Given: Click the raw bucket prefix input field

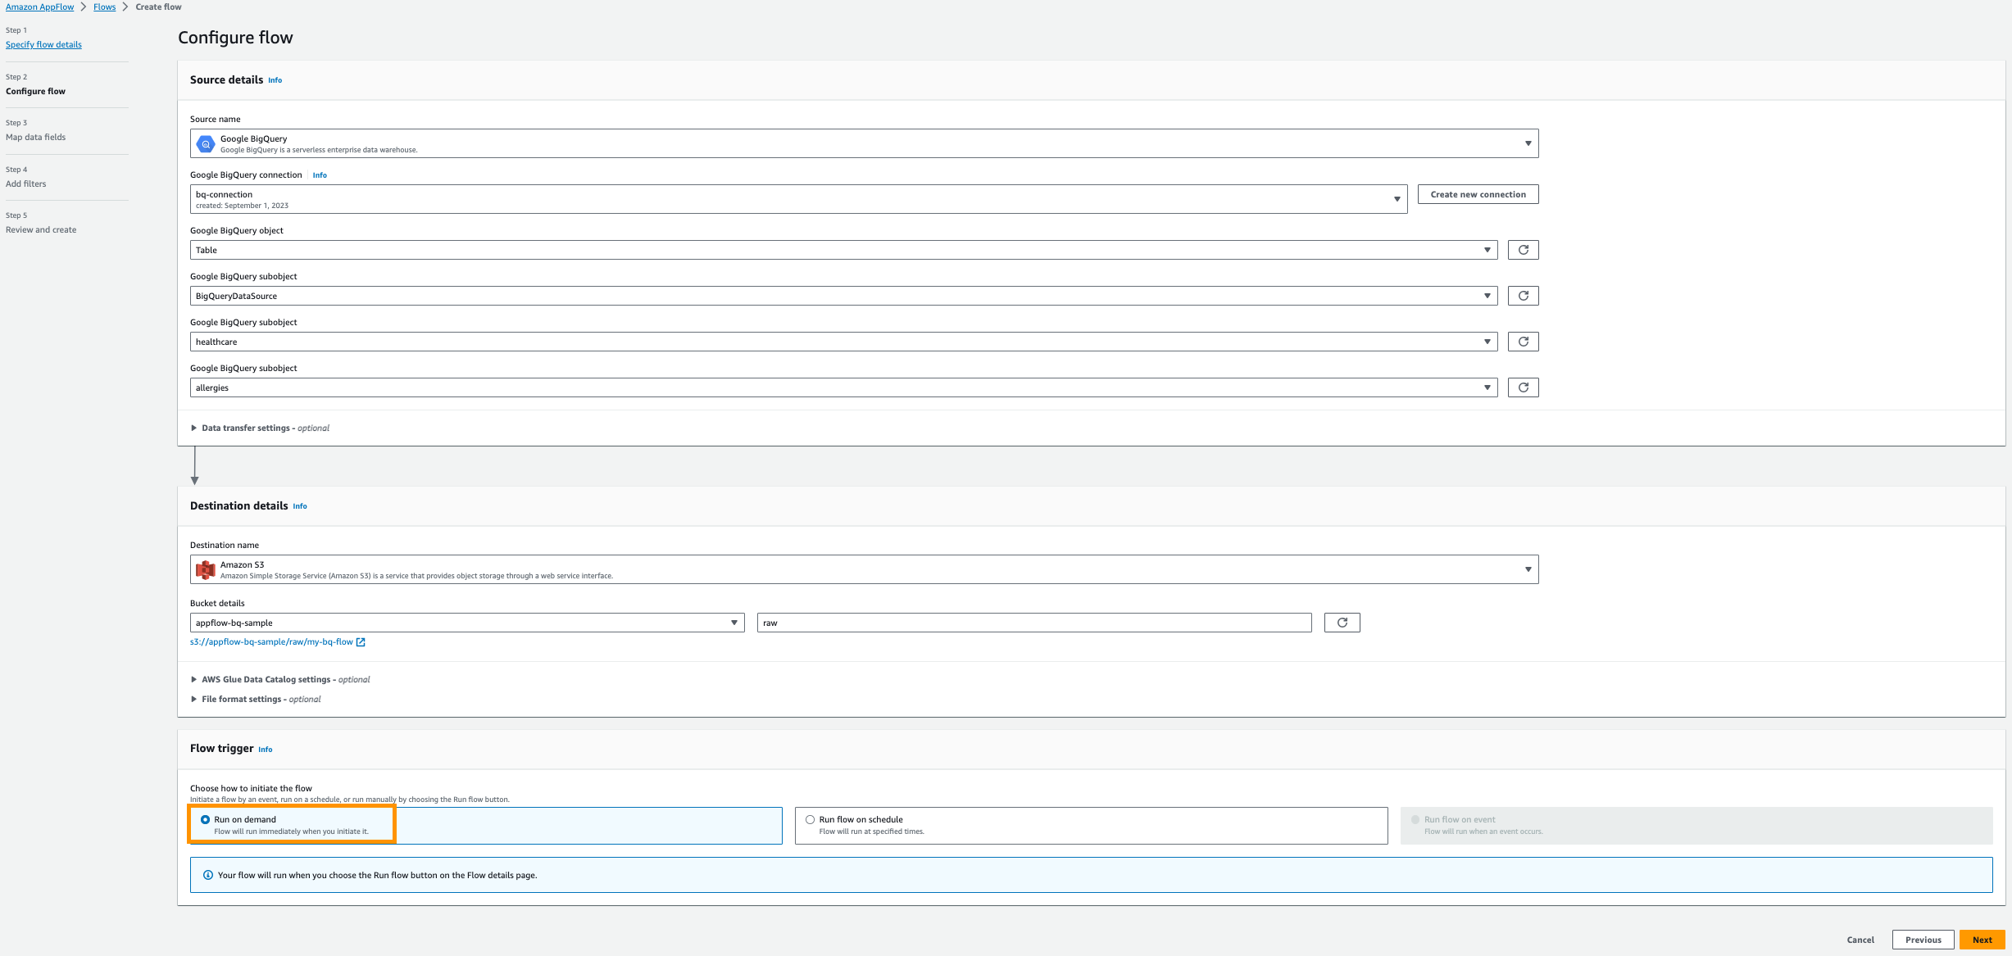Looking at the screenshot, I should tap(1033, 622).
